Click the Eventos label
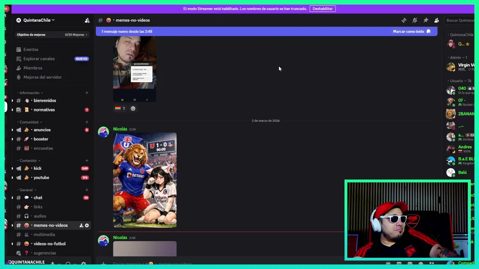The image size is (479, 269). tap(31, 49)
